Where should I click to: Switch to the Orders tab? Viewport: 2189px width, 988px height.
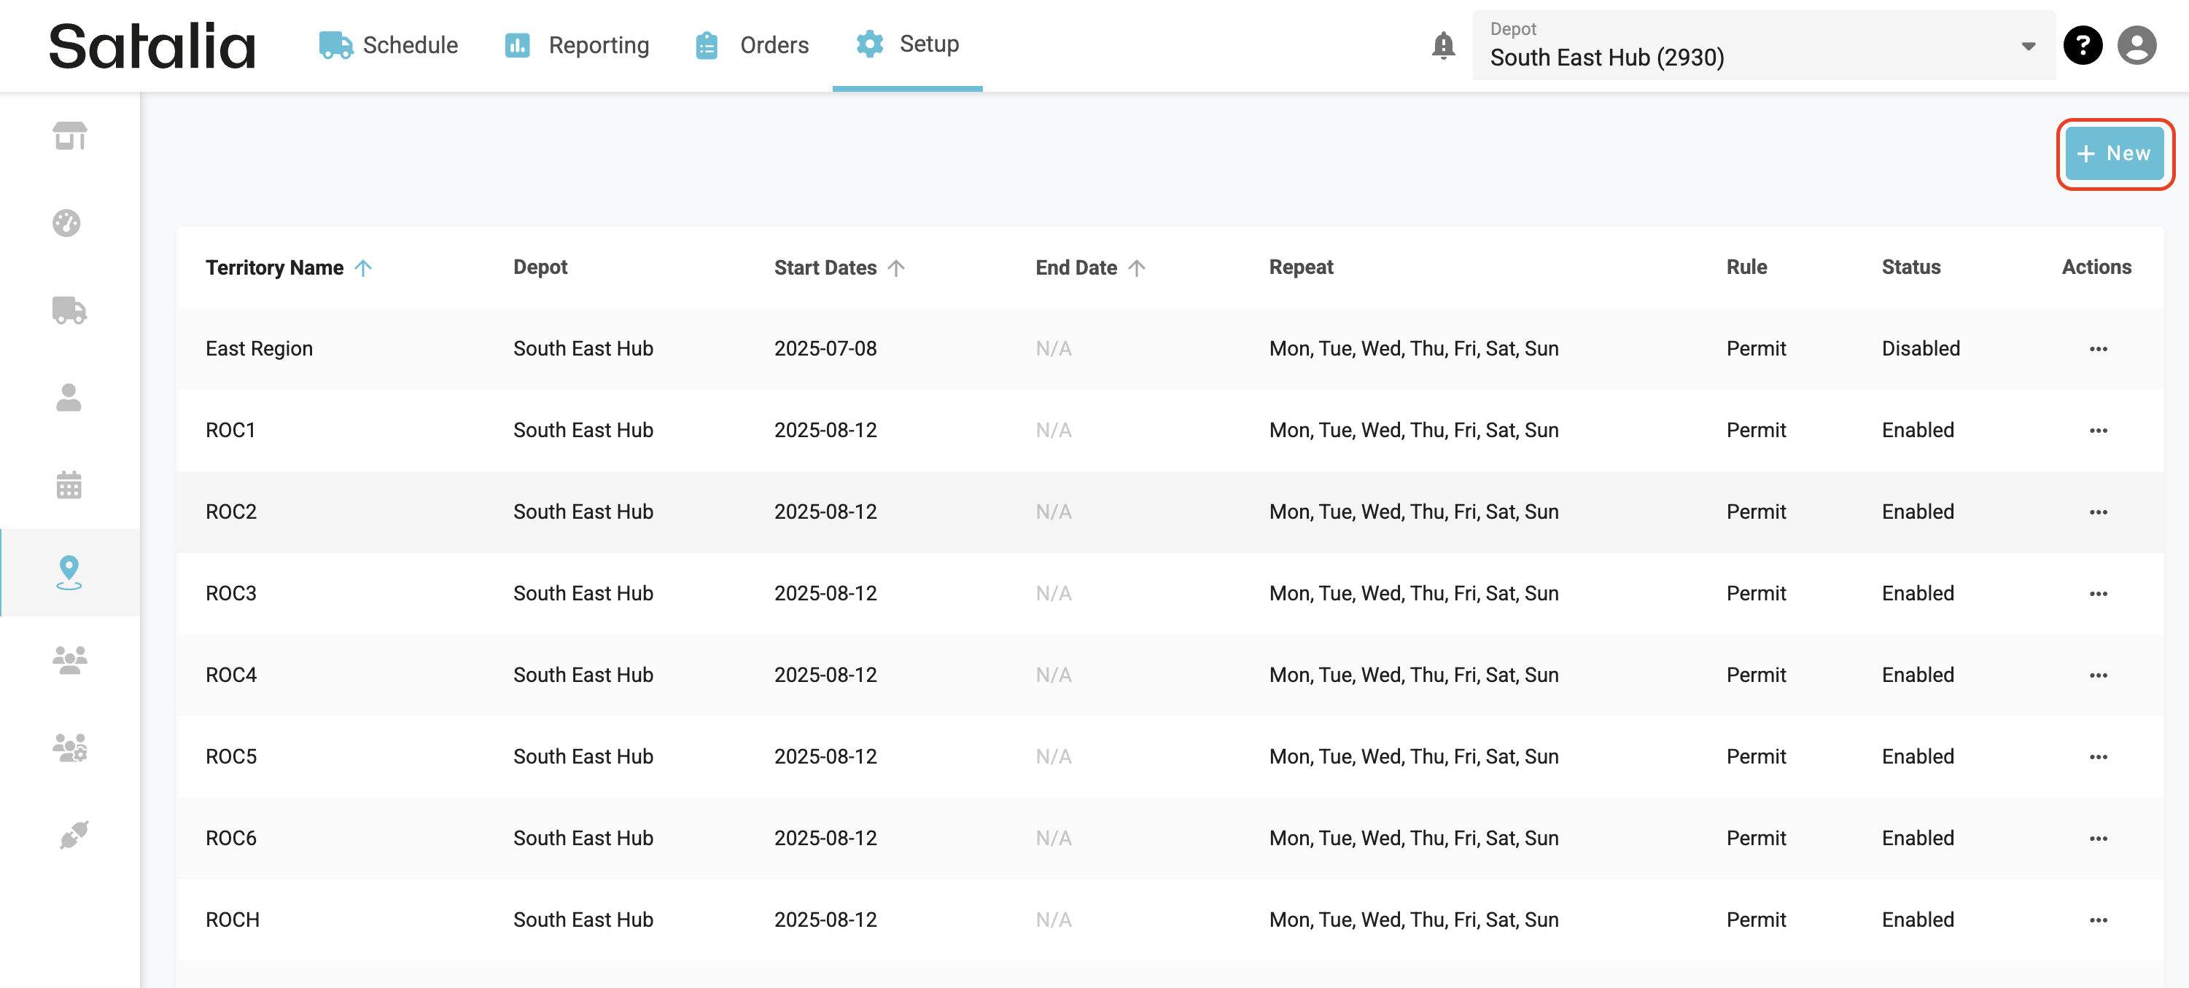tap(751, 45)
